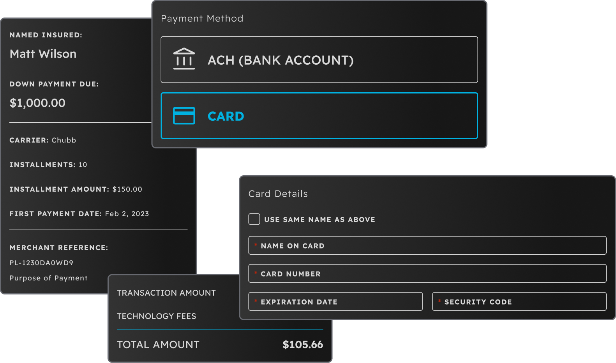The height and width of the screenshot is (363, 616).
Task: Click merchant reference PL-1230DA0WD9
Action: pyautogui.click(x=41, y=263)
